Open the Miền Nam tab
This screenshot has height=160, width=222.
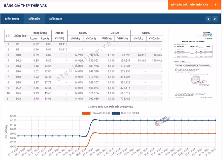click(55, 19)
